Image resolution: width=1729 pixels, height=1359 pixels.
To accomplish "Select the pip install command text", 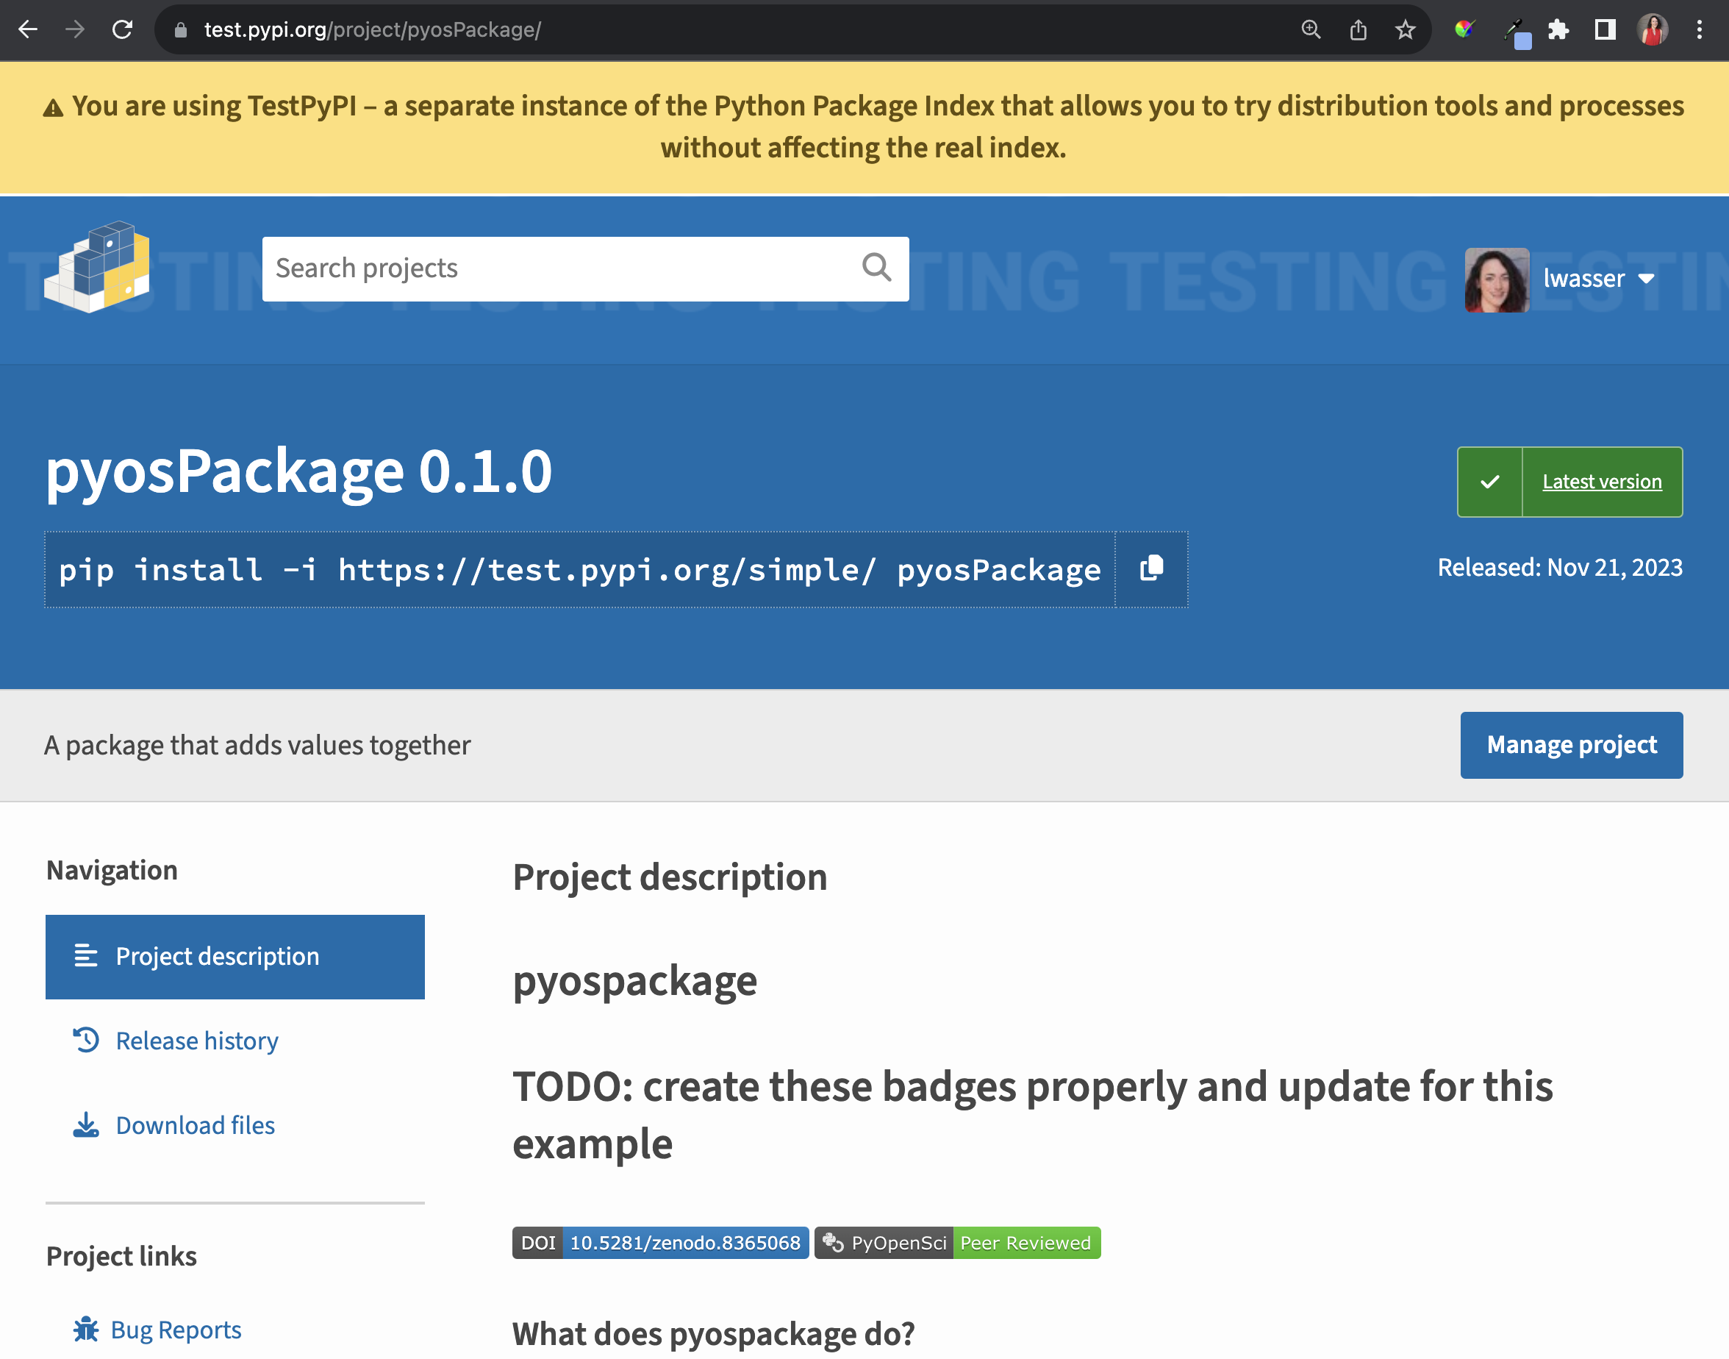I will pos(580,570).
